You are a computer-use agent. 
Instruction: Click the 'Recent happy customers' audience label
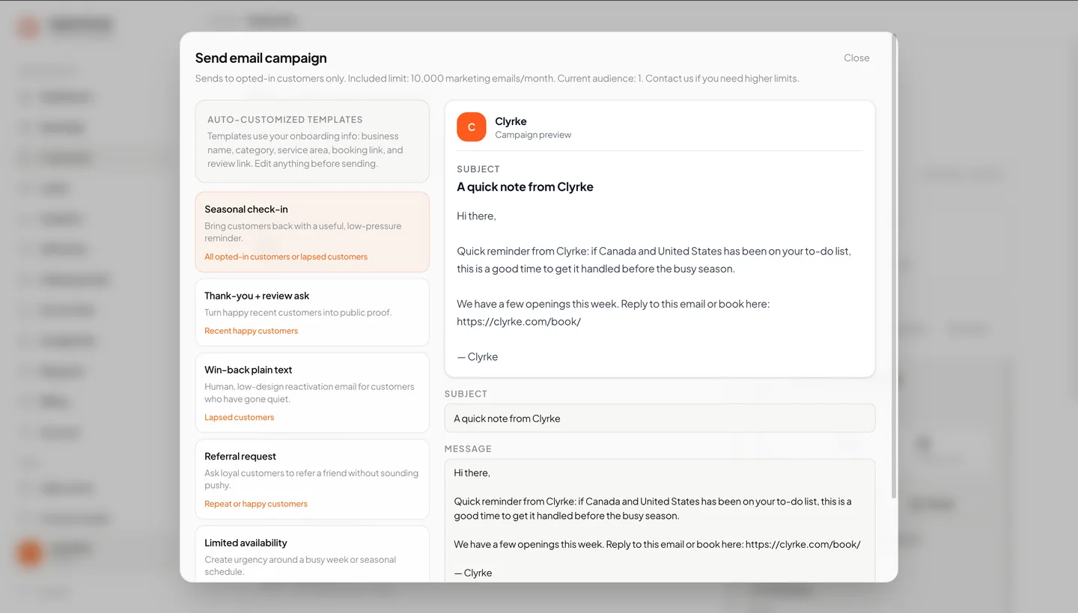[251, 331]
